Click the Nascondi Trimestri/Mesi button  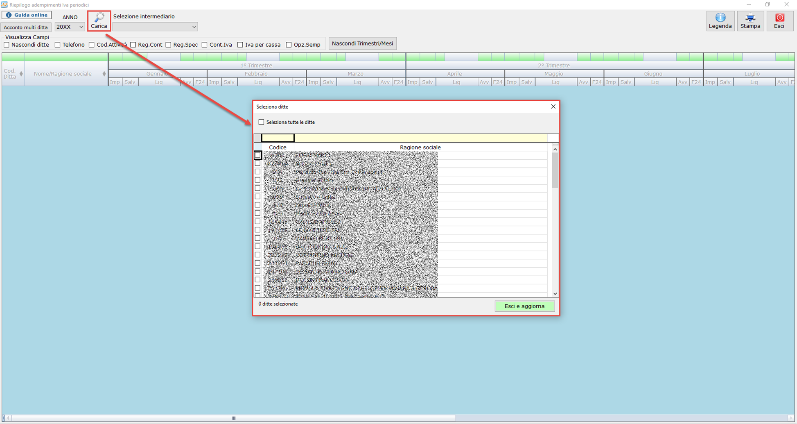(x=362, y=43)
